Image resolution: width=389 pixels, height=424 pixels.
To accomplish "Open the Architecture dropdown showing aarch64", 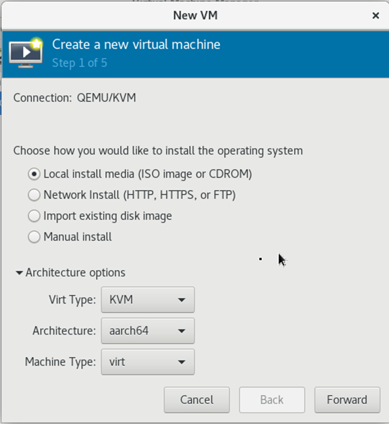I will [148, 331].
